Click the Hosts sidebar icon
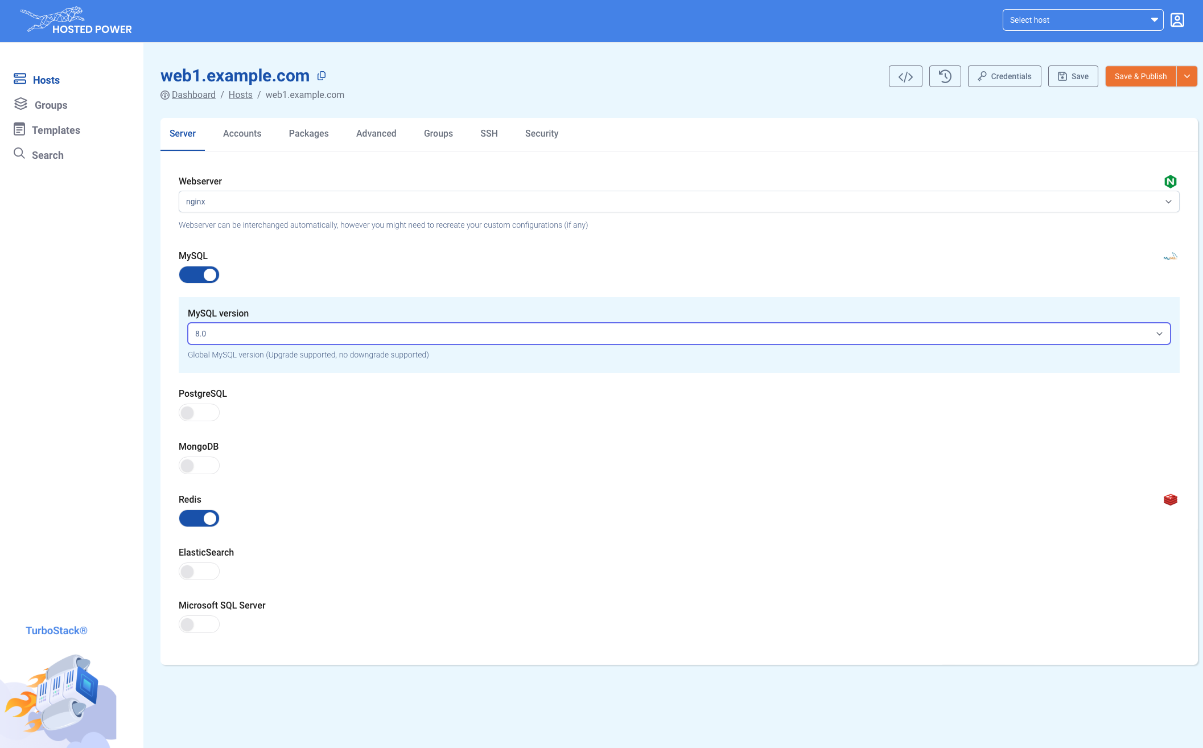The width and height of the screenshot is (1203, 748). 20,79
